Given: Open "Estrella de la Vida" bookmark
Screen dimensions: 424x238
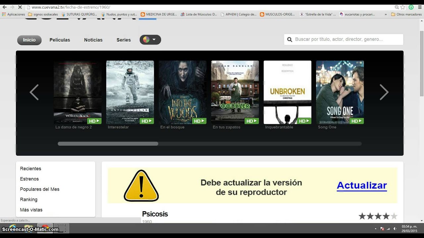Looking at the screenshot, I should pos(318,14).
